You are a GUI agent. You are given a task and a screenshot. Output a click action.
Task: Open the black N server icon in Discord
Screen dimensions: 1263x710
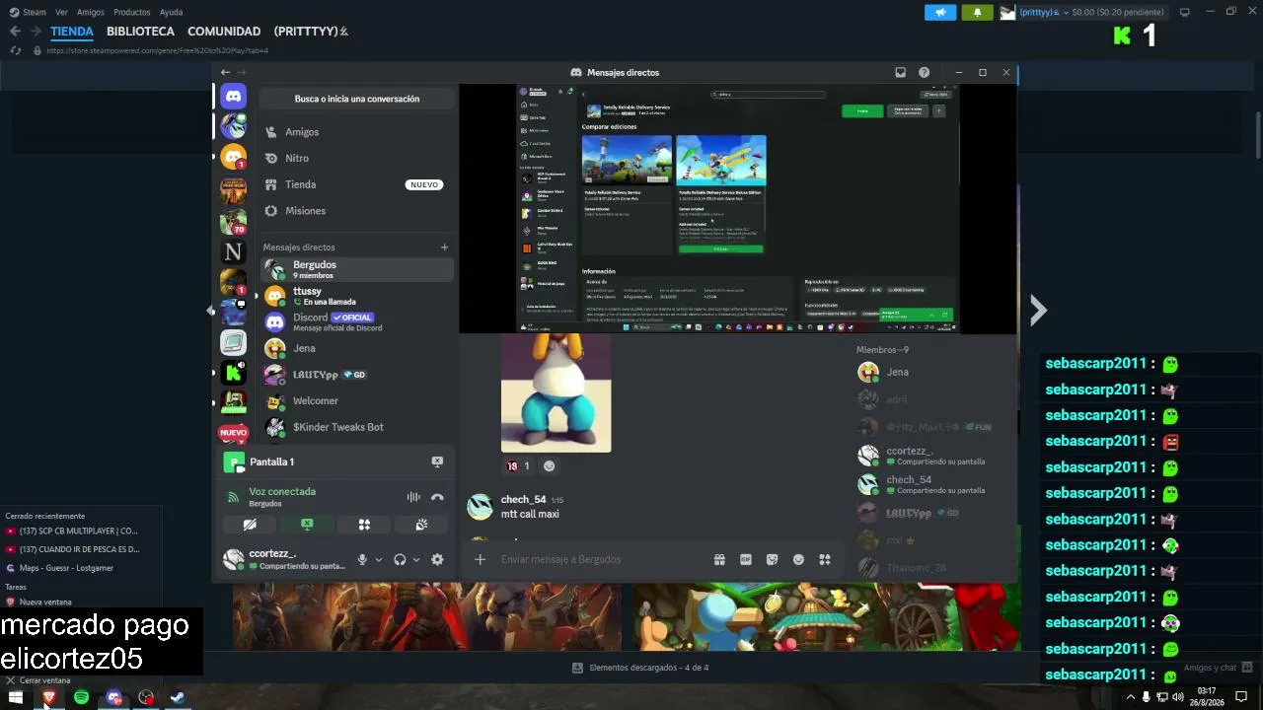pos(233,252)
